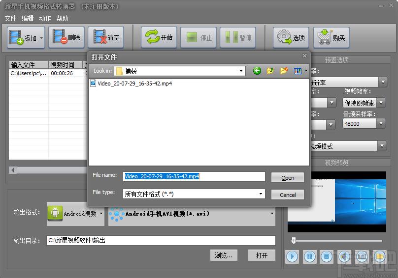398x278 pixels.
Task: Click the Pause (暂停) toolbar button
Action: (237, 37)
